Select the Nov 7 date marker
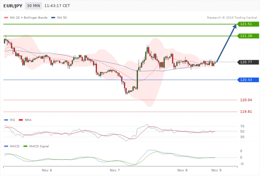This screenshot has height=176, width=260. 115,170
